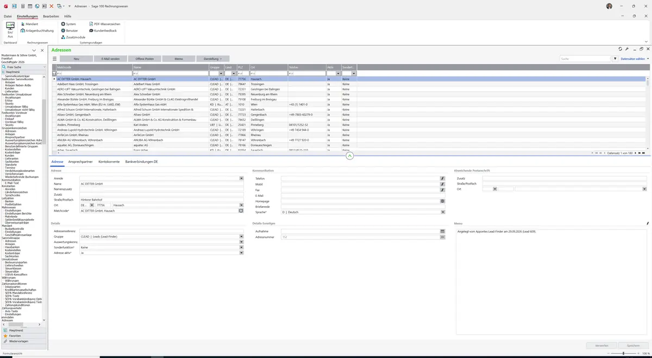Image resolution: width=652 pixels, height=358 pixels.
Task: Switch to the Bankverbindungen DE tab
Action: (141, 162)
